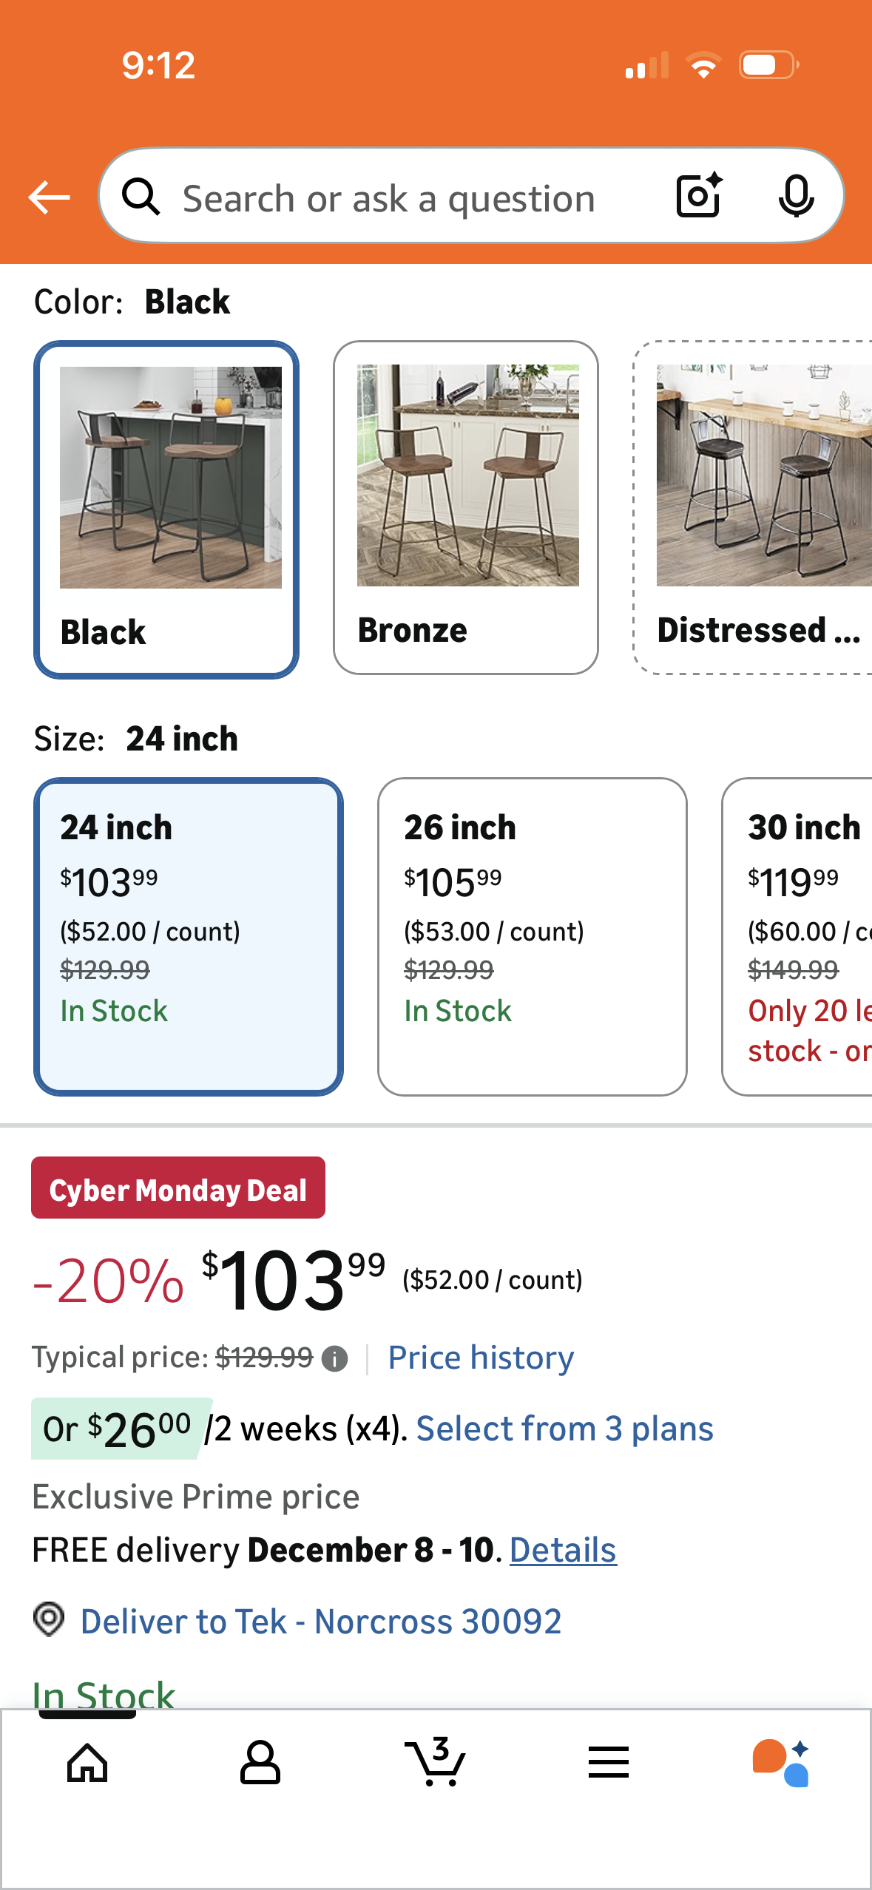Tap the back arrow icon
Image resolution: width=872 pixels, height=1890 pixels.
[x=49, y=197]
